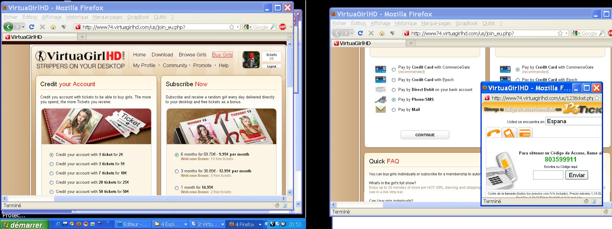Click Stop icon in left Firefox toolbar
The image size is (612, 229).
click(42, 27)
